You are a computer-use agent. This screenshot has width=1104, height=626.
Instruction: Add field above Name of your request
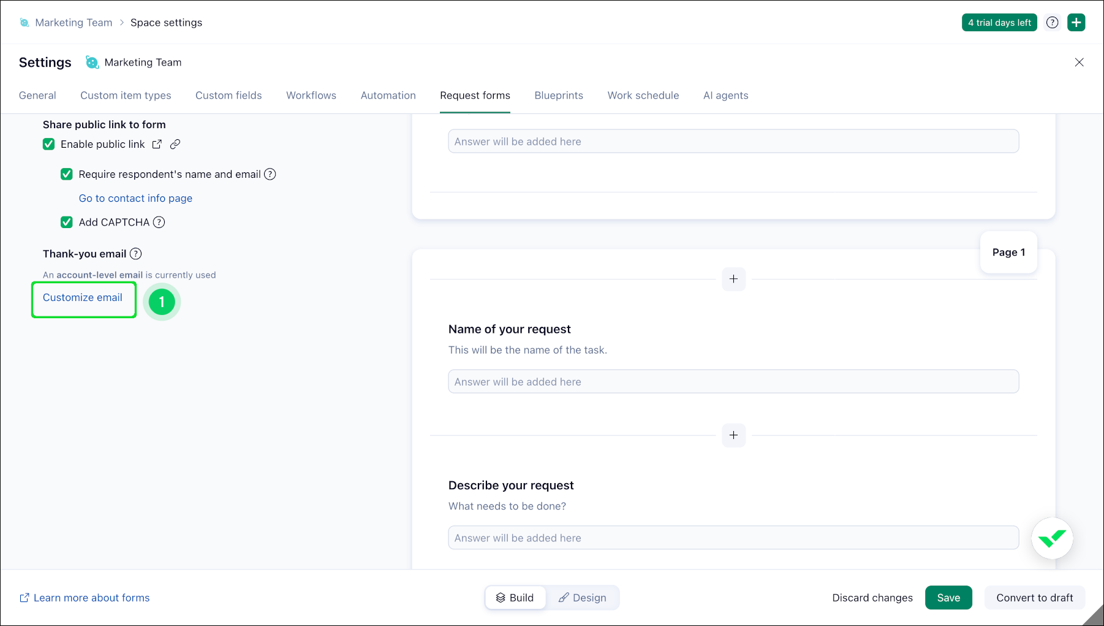(x=733, y=279)
